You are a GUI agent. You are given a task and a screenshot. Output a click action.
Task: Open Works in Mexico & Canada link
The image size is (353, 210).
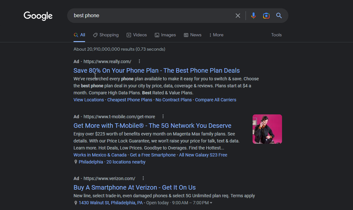[x=100, y=155]
